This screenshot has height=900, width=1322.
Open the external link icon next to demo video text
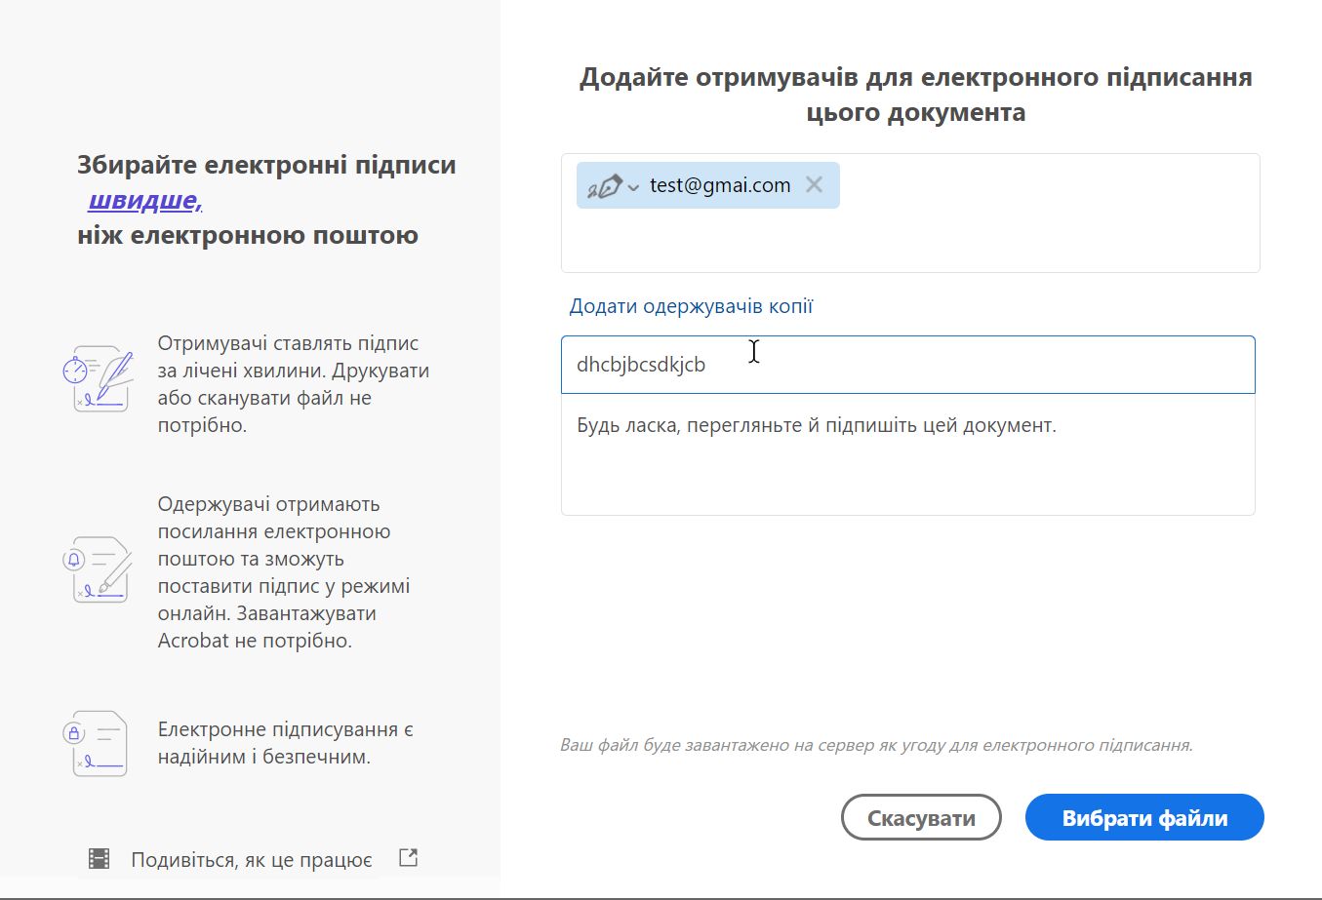point(408,857)
